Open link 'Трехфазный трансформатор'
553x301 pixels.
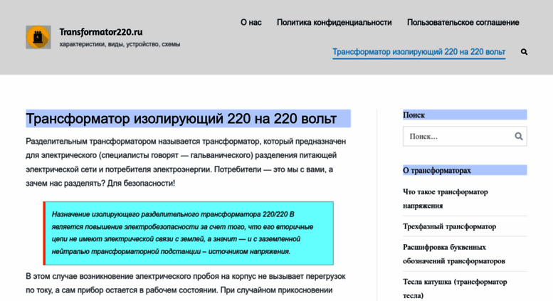tap(449, 226)
